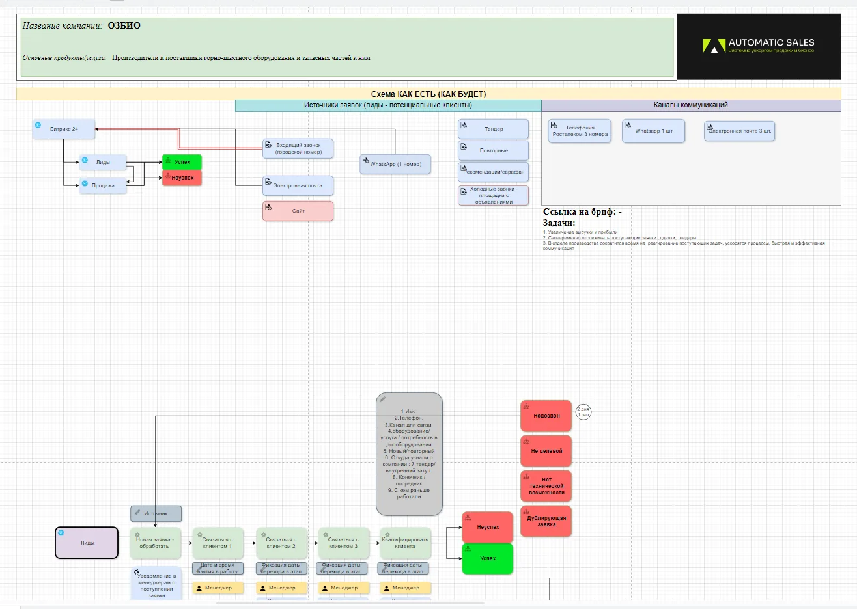Select the pink Сайт source block
Image resolution: width=857 pixels, height=609 pixels.
[298, 211]
